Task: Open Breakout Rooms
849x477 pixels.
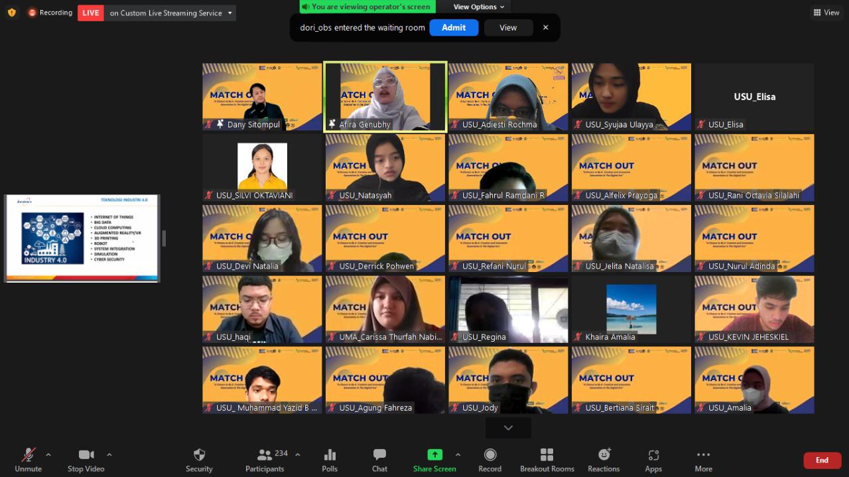Action: [547, 455]
